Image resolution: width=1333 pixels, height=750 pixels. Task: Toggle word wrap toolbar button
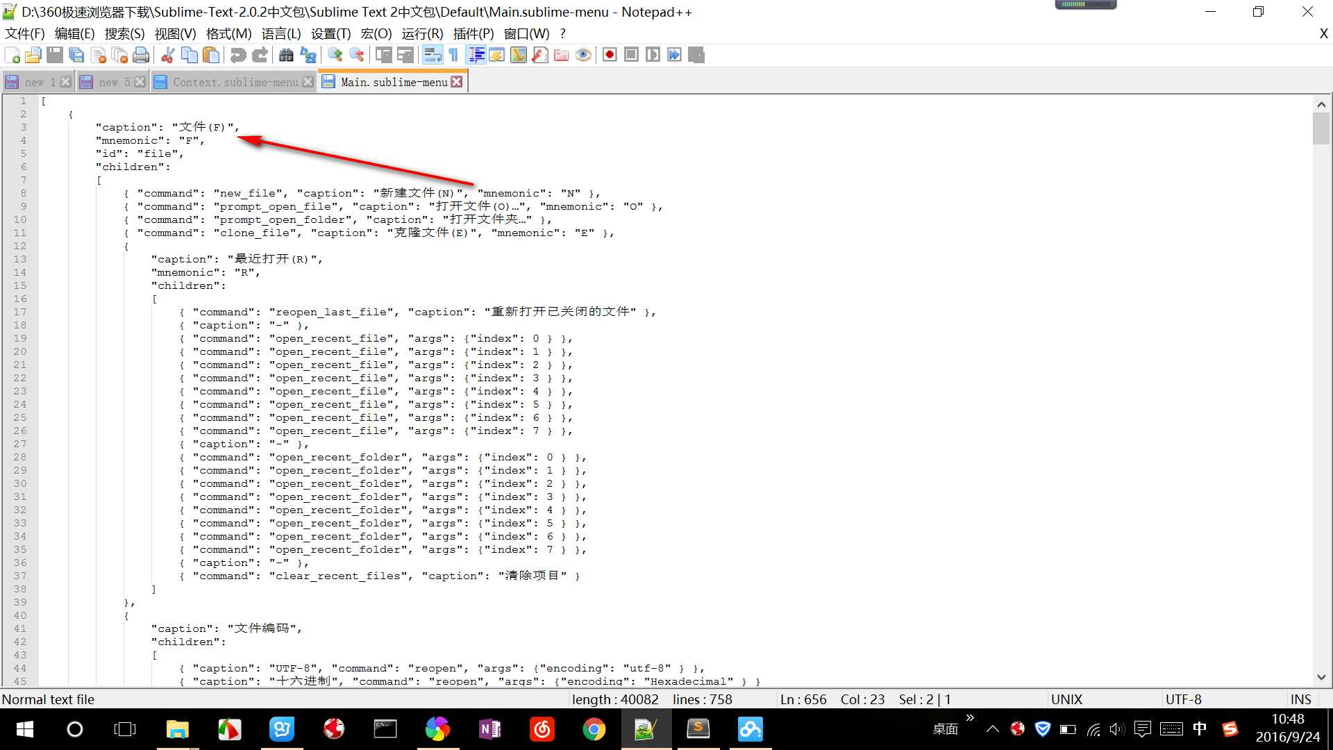tap(433, 55)
